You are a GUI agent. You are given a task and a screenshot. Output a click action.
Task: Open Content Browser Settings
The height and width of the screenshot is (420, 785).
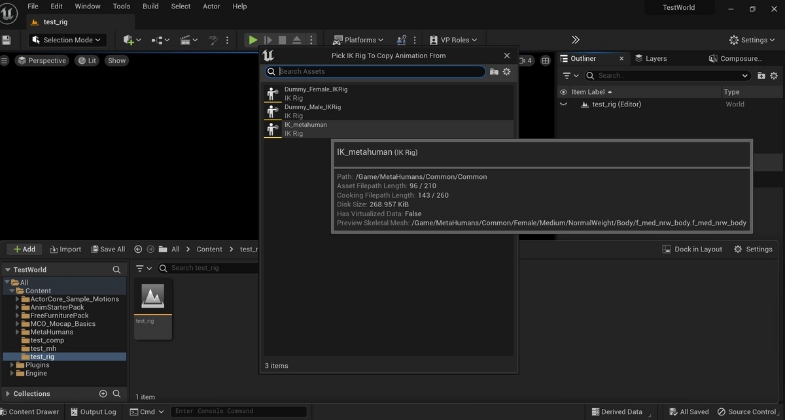coord(753,249)
